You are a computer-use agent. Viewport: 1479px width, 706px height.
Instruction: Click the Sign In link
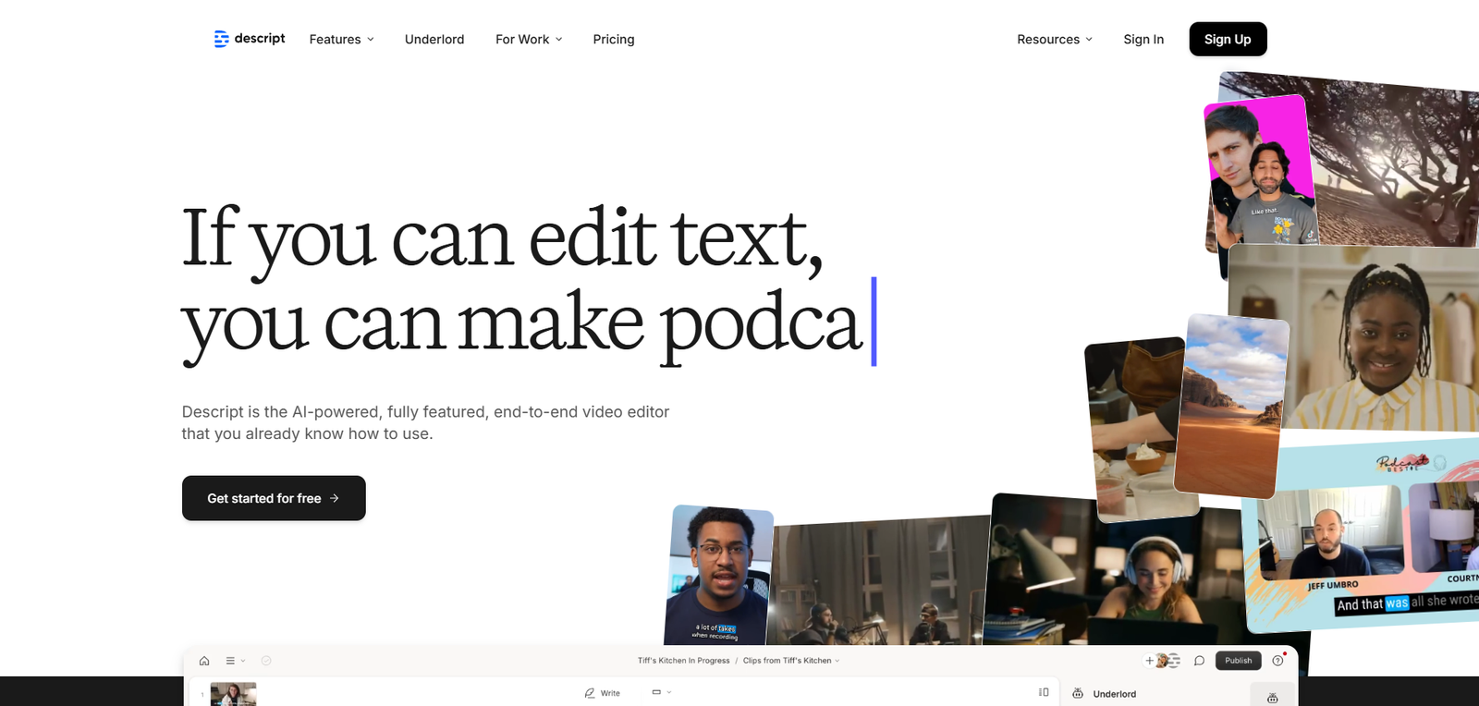pos(1143,39)
